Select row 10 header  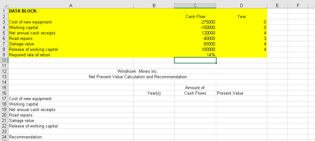pos(4,60)
